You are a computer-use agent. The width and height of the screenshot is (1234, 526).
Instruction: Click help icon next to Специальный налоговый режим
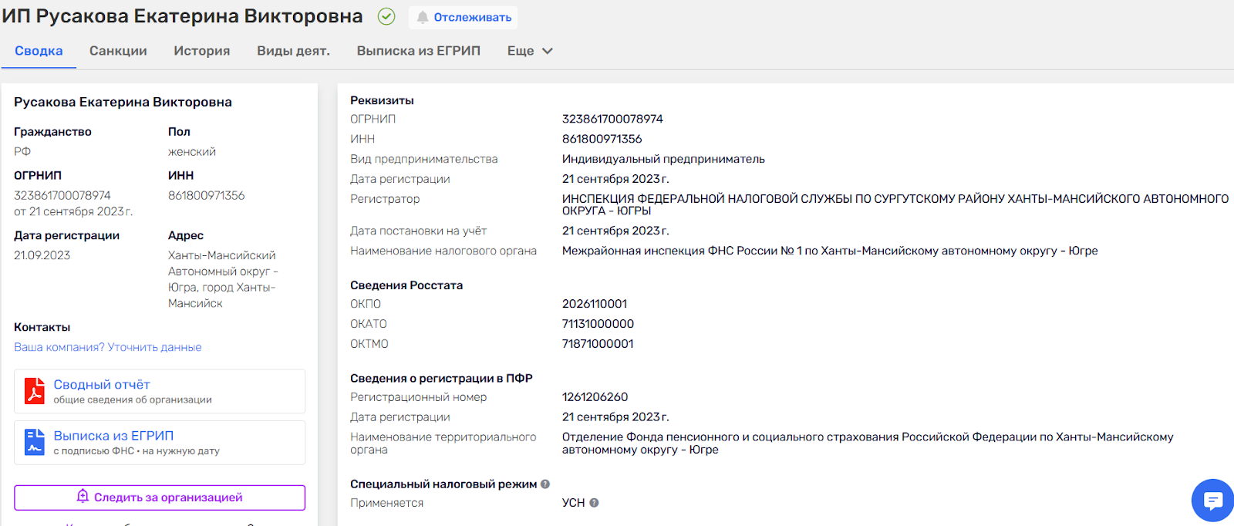point(545,484)
